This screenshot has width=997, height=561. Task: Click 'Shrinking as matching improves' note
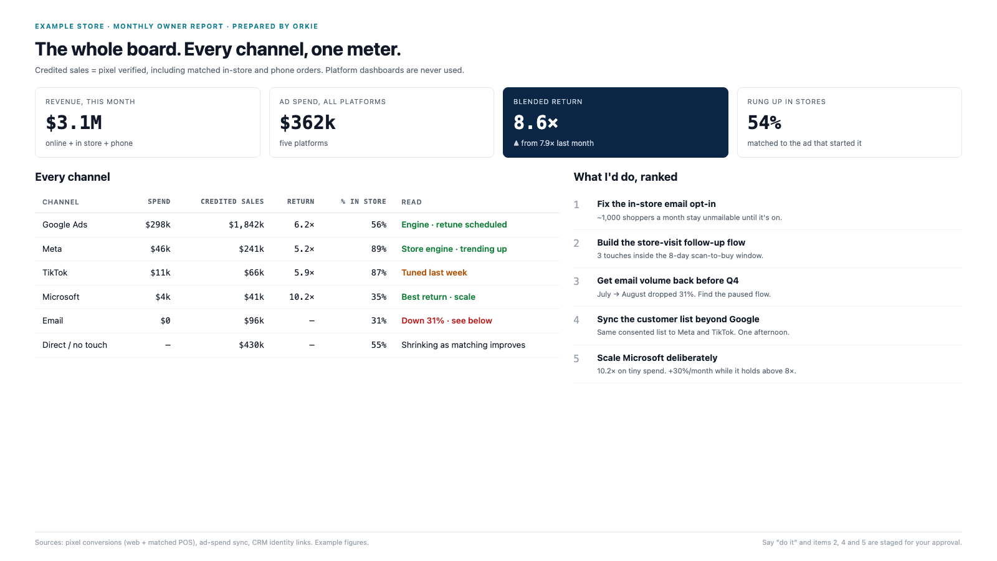[463, 345]
